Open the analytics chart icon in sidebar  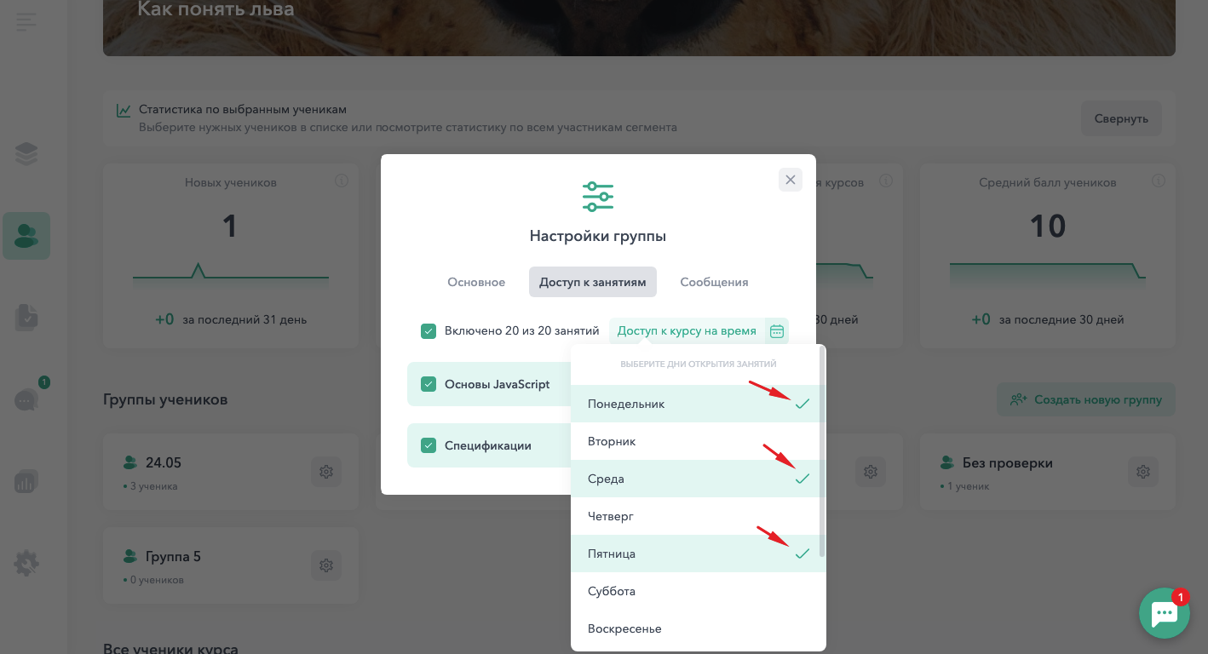click(26, 481)
